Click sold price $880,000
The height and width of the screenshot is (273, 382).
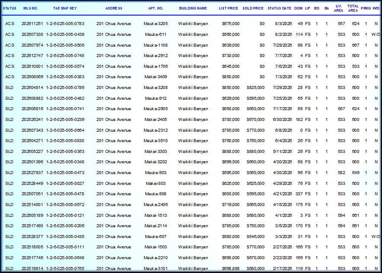click(255, 151)
